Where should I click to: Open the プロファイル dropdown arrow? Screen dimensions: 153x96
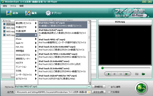coord(89,87)
